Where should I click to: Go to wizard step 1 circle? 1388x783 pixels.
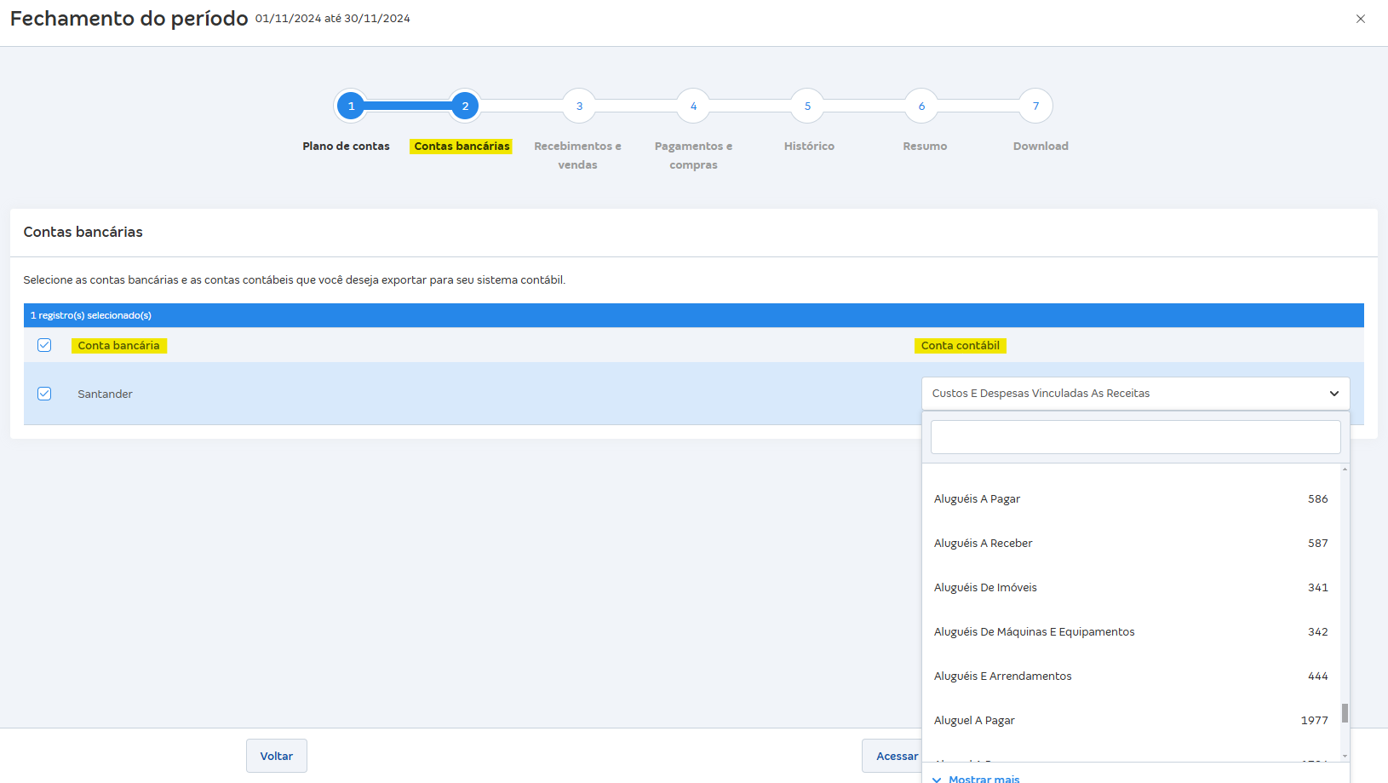tap(351, 107)
